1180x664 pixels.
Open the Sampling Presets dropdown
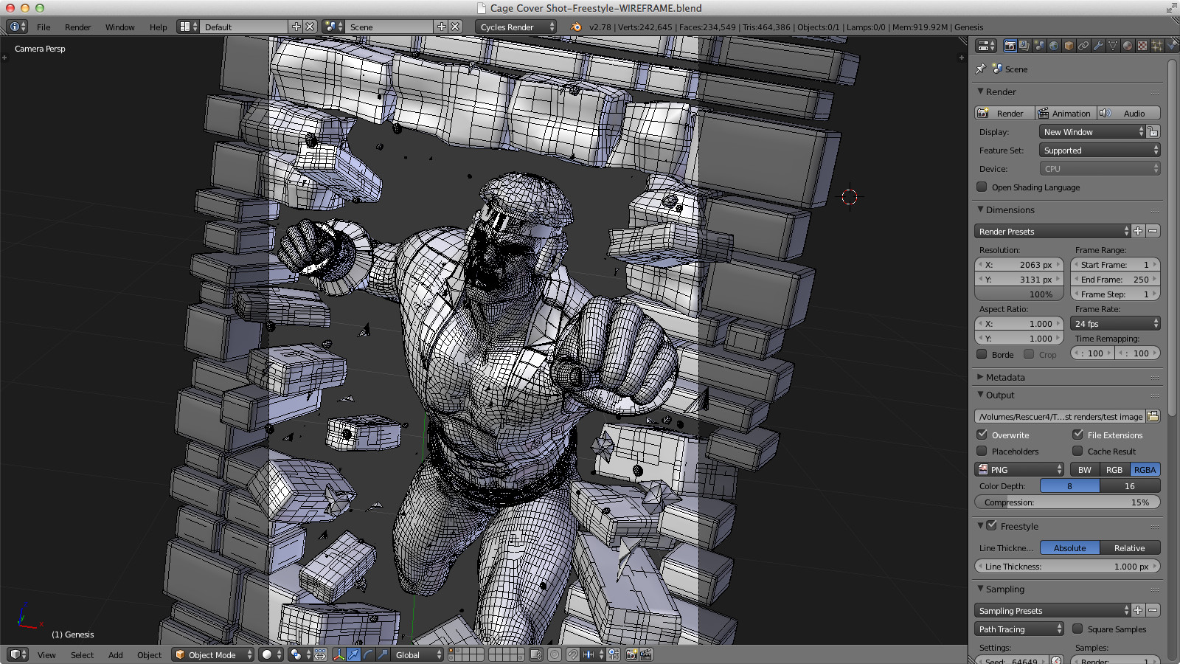tap(1052, 610)
